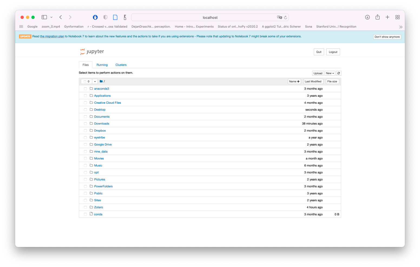
Task: Open the New dropdown menu
Action: point(330,73)
